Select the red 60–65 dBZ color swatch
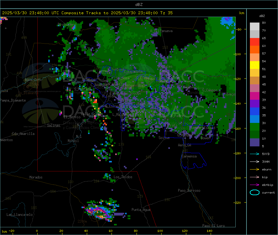 click(x=255, y=42)
